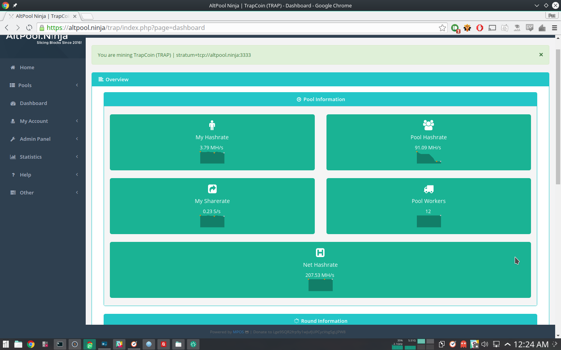Open the Pushbullet extension
Viewport: 561px width, 350px height.
click(x=455, y=28)
